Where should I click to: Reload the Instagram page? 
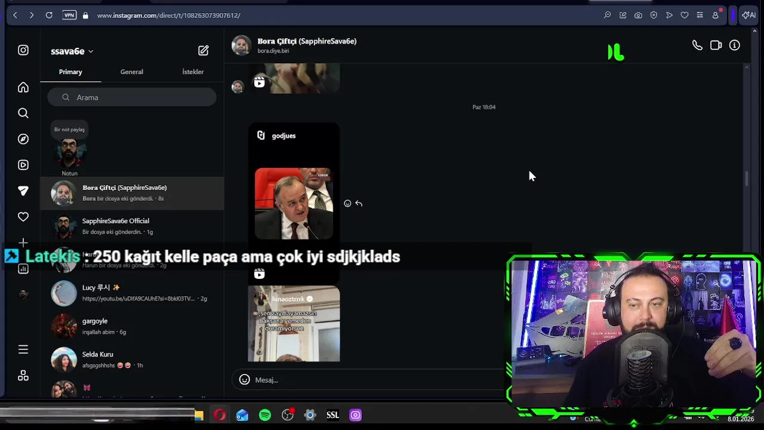tap(49, 15)
